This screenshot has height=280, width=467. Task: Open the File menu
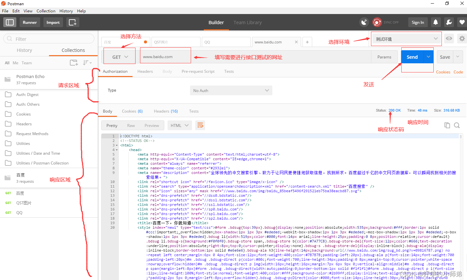5,11
